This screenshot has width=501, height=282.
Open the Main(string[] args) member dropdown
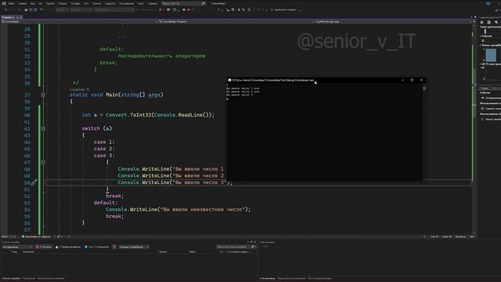392,22
